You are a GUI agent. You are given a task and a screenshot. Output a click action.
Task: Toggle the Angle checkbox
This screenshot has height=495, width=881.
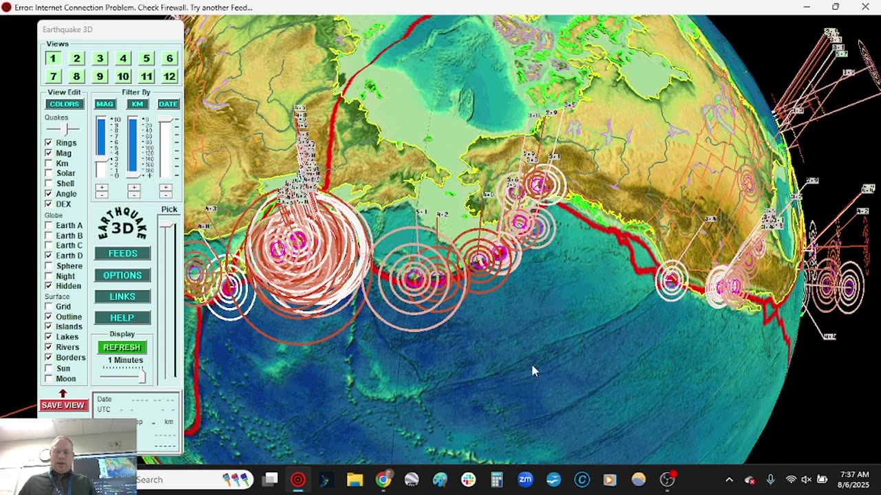(49, 194)
